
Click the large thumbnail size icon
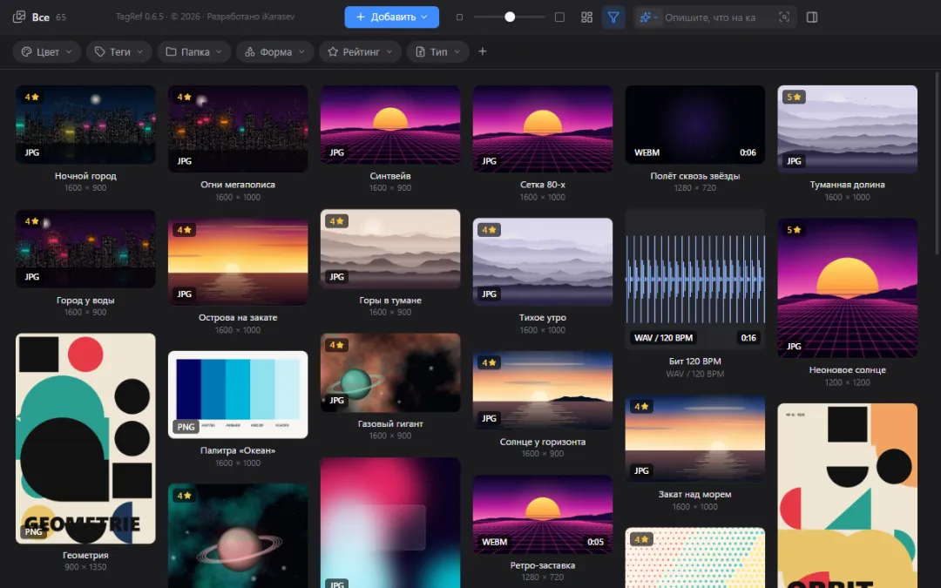pos(559,17)
